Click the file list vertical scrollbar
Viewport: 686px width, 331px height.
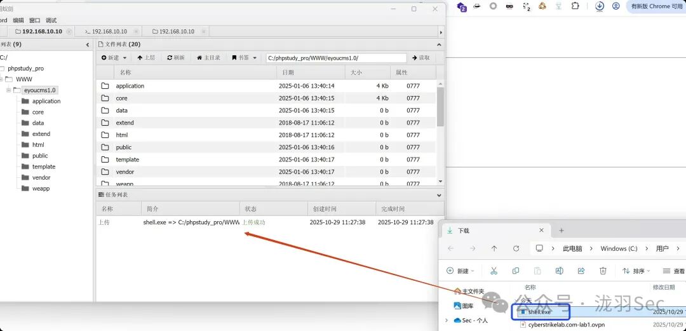click(x=440, y=106)
